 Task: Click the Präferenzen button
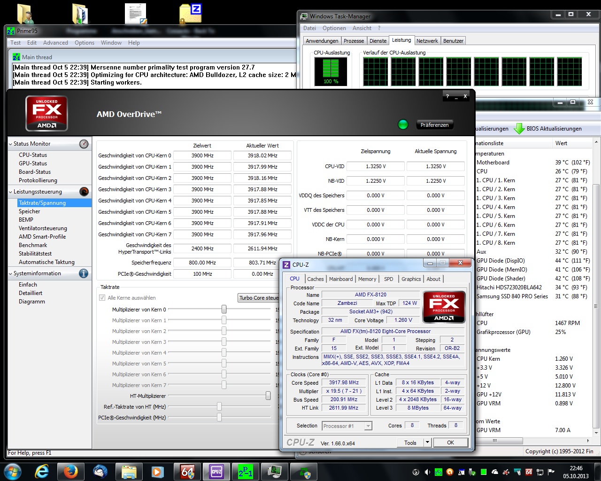pos(435,125)
